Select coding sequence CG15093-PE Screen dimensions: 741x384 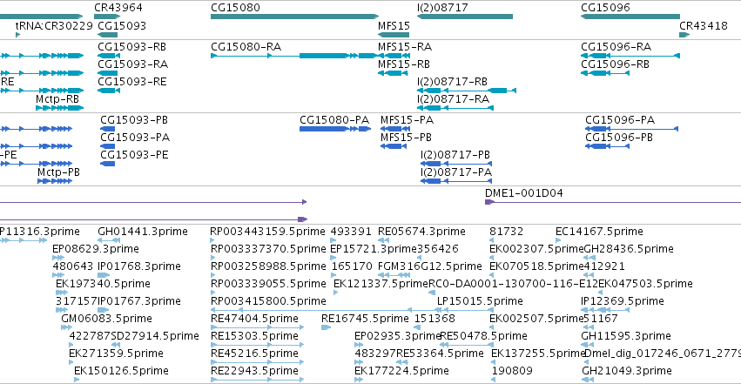[134, 155]
